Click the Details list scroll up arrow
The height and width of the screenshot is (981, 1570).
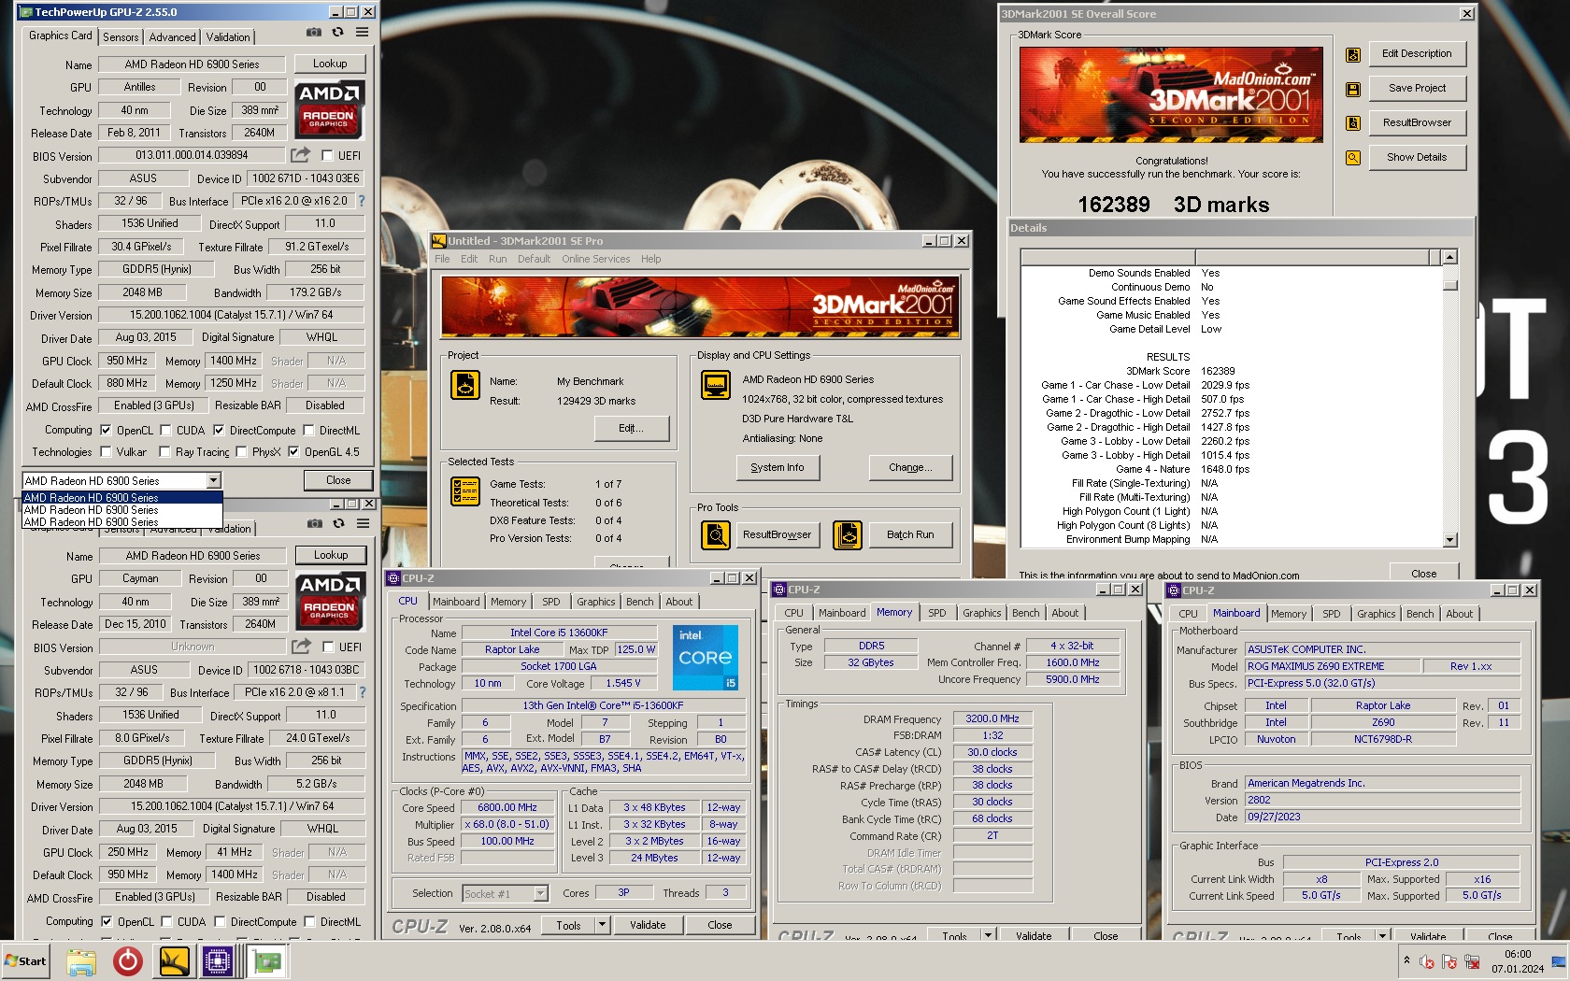point(1450,257)
